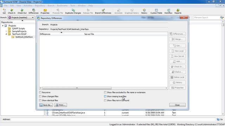225x126 pixels.
Task: Click the Duplicate Changes toolbar icon
Action: 73,11
